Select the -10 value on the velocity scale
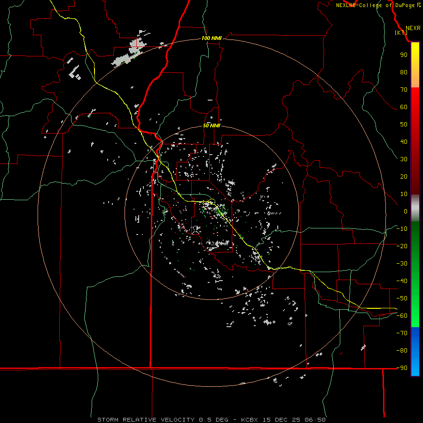Viewport: 423px width, 423px height. [x=402, y=229]
